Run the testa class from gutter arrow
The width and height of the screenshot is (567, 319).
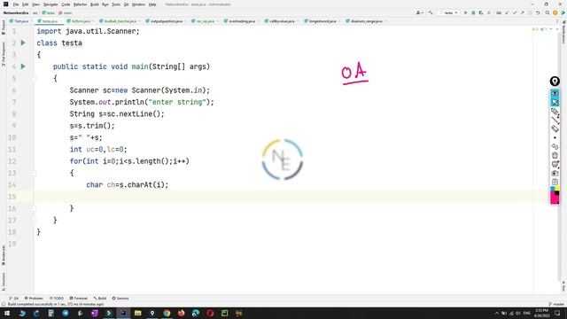pos(23,43)
